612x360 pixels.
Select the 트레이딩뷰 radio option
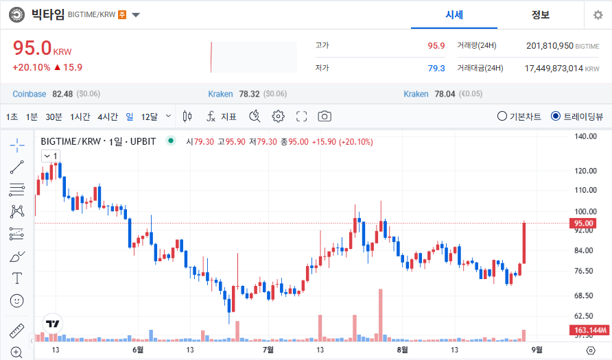click(577, 117)
